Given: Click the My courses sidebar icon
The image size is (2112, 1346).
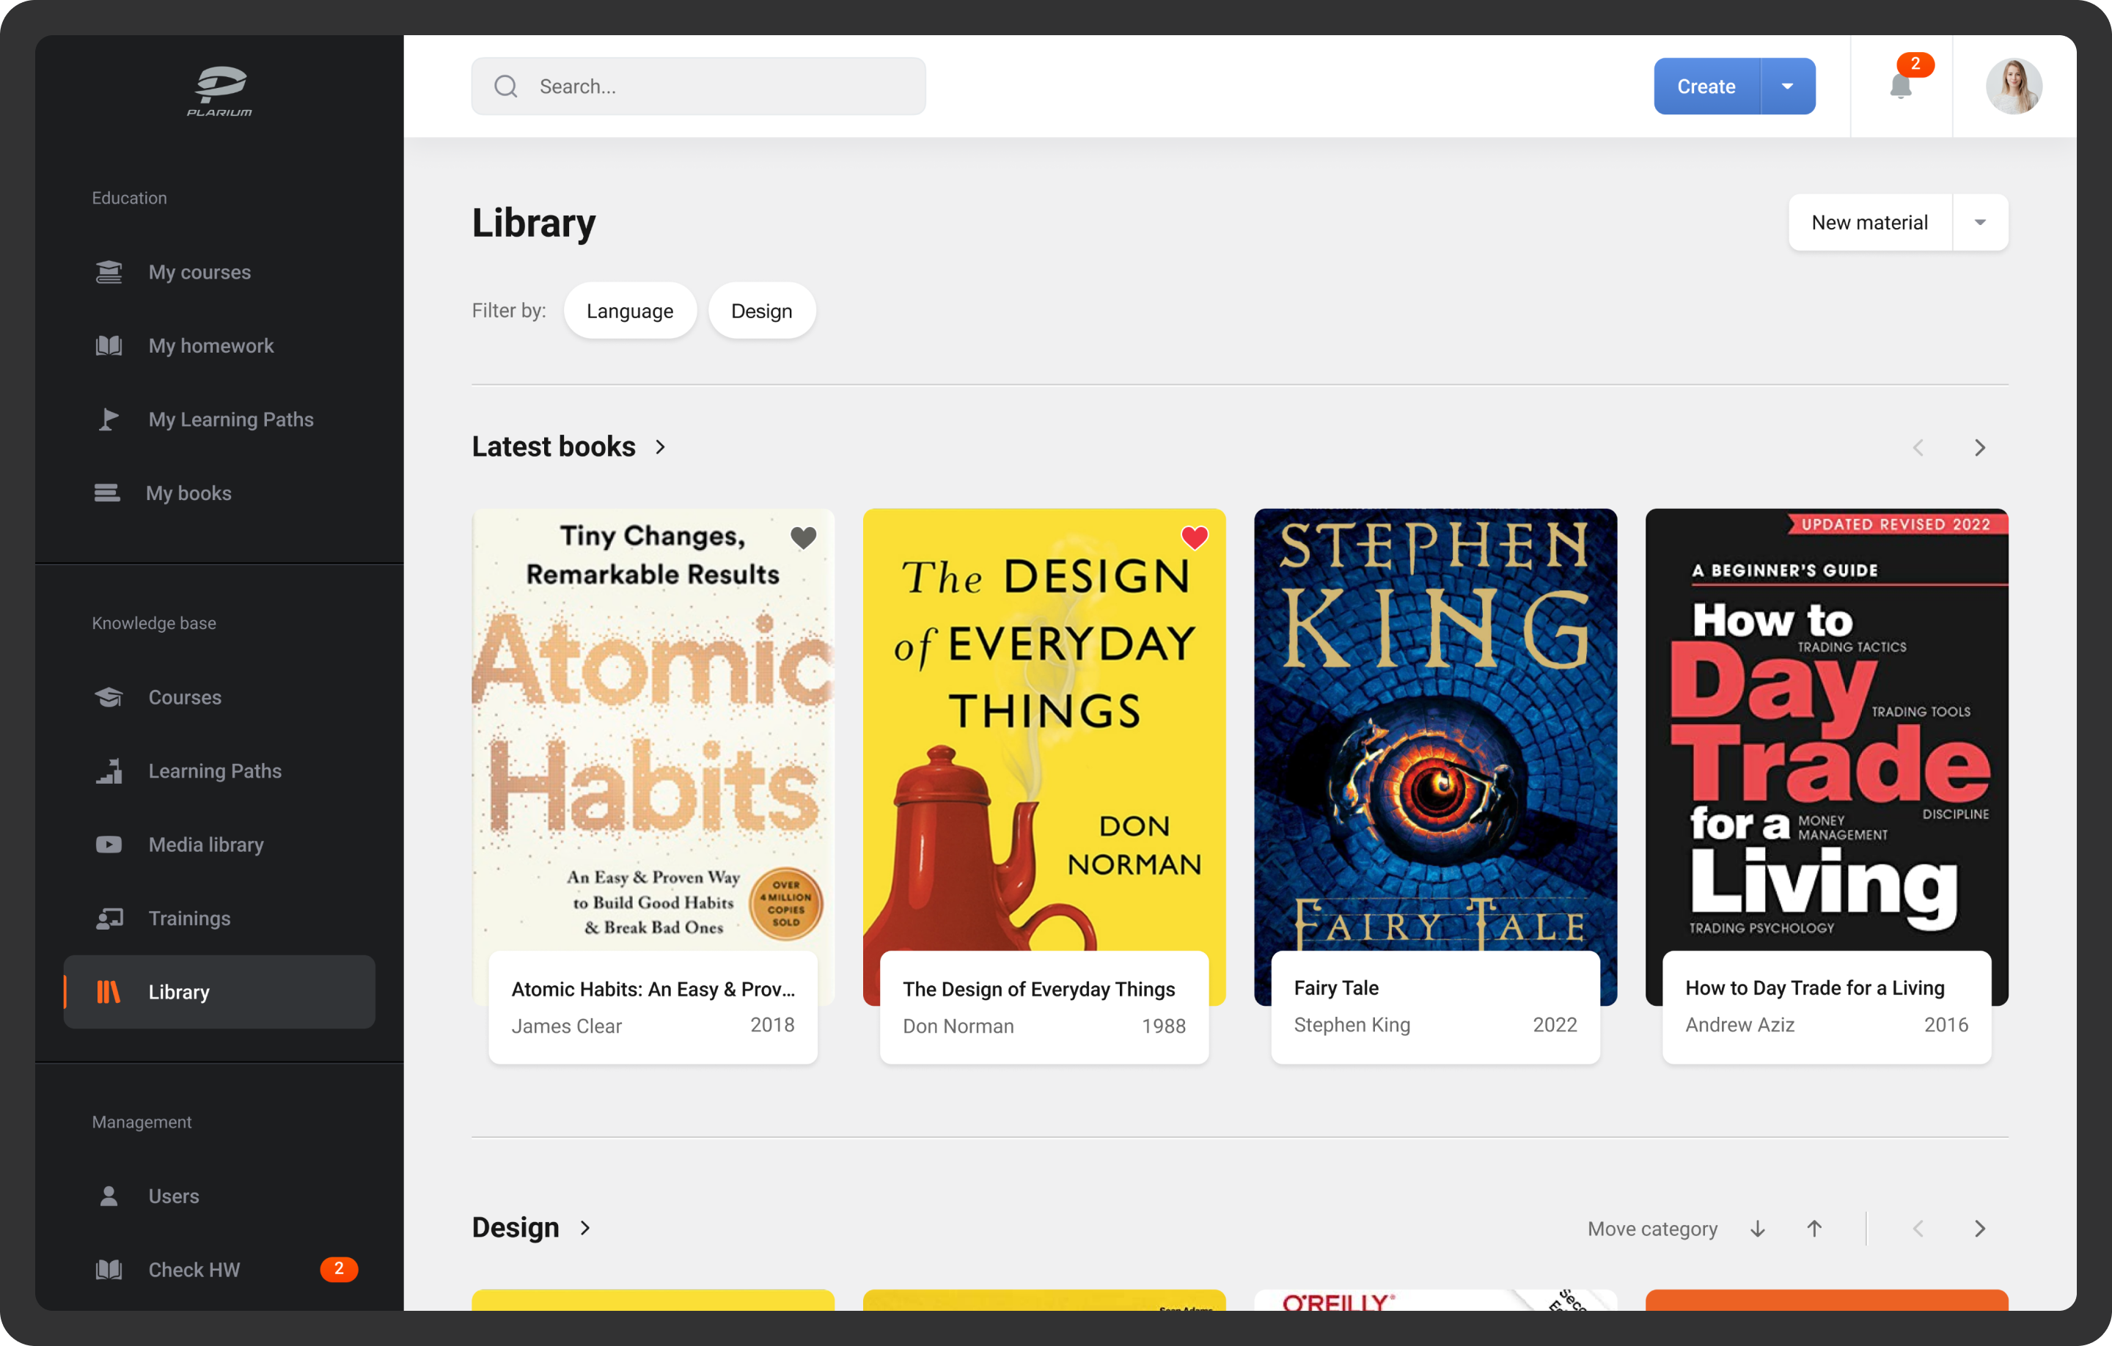Looking at the screenshot, I should pos(109,272).
